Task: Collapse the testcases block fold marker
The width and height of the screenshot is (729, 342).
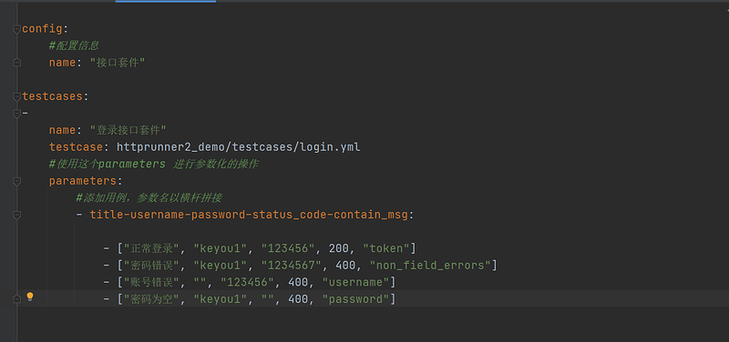Action: pos(17,96)
